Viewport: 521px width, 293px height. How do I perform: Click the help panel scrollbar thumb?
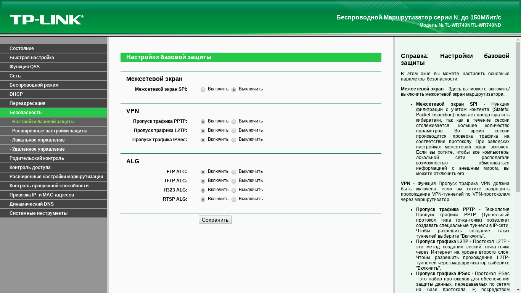pos(518,117)
